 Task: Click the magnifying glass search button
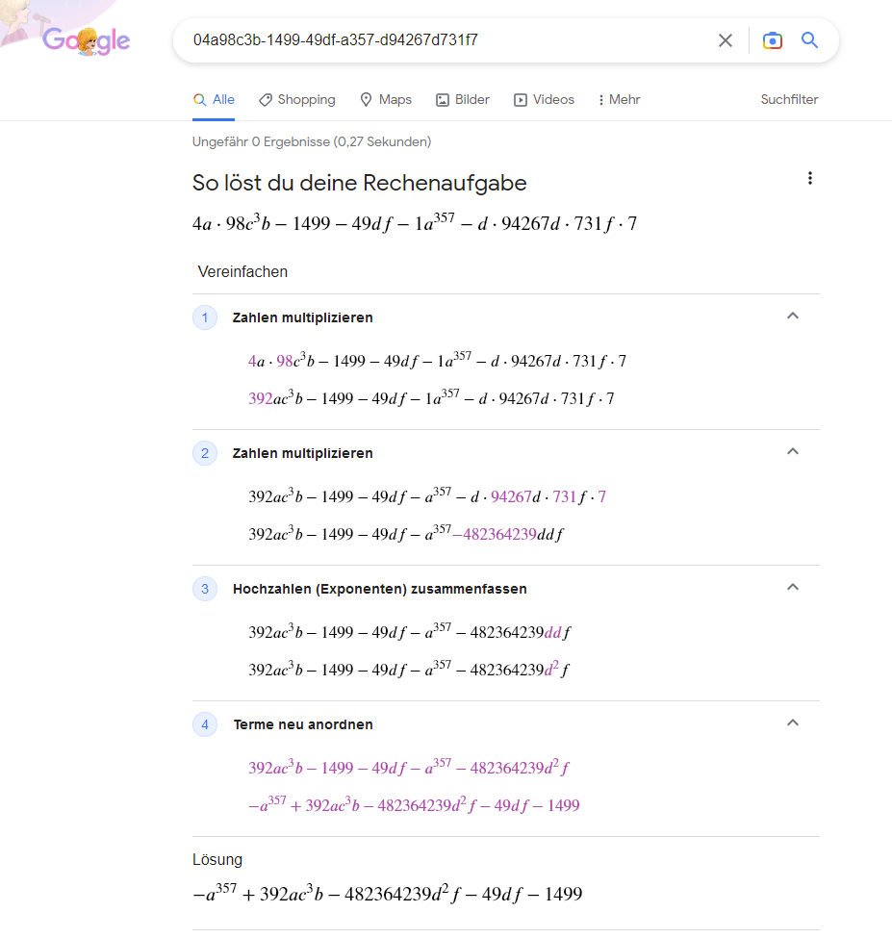(809, 40)
